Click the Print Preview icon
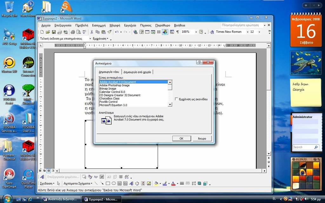 coord(79,32)
